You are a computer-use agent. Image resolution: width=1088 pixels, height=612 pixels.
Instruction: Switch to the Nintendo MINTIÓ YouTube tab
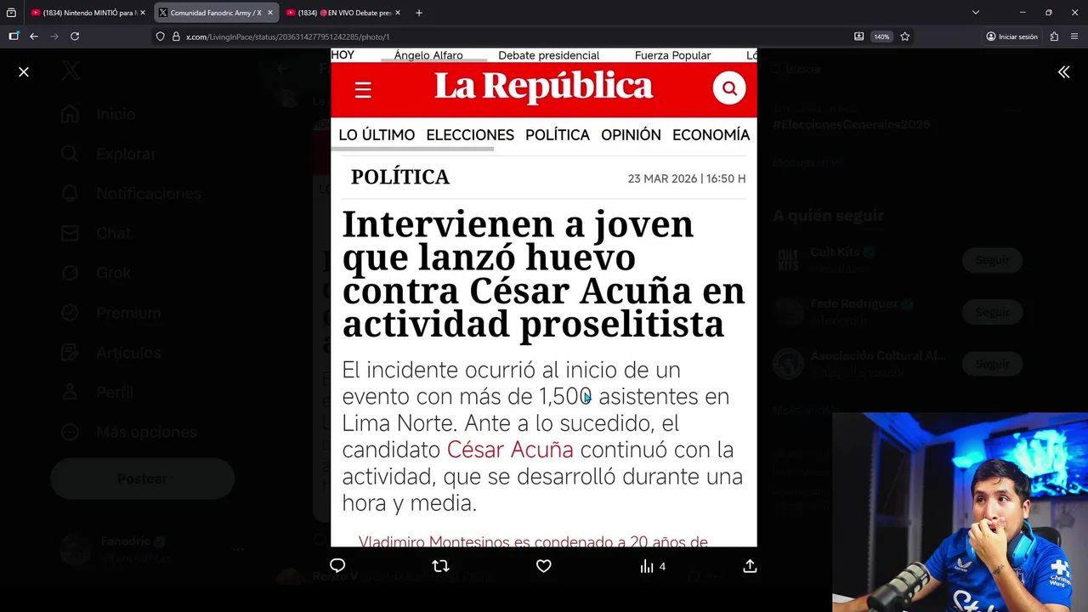coord(88,13)
